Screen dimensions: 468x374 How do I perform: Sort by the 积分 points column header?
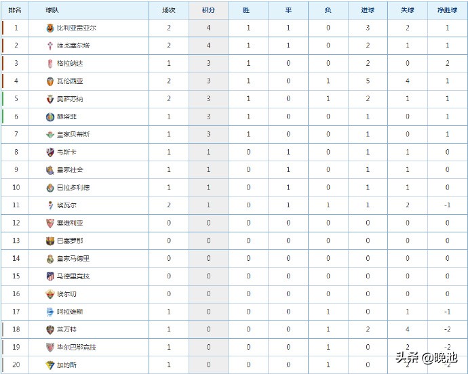(x=208, y=10)
